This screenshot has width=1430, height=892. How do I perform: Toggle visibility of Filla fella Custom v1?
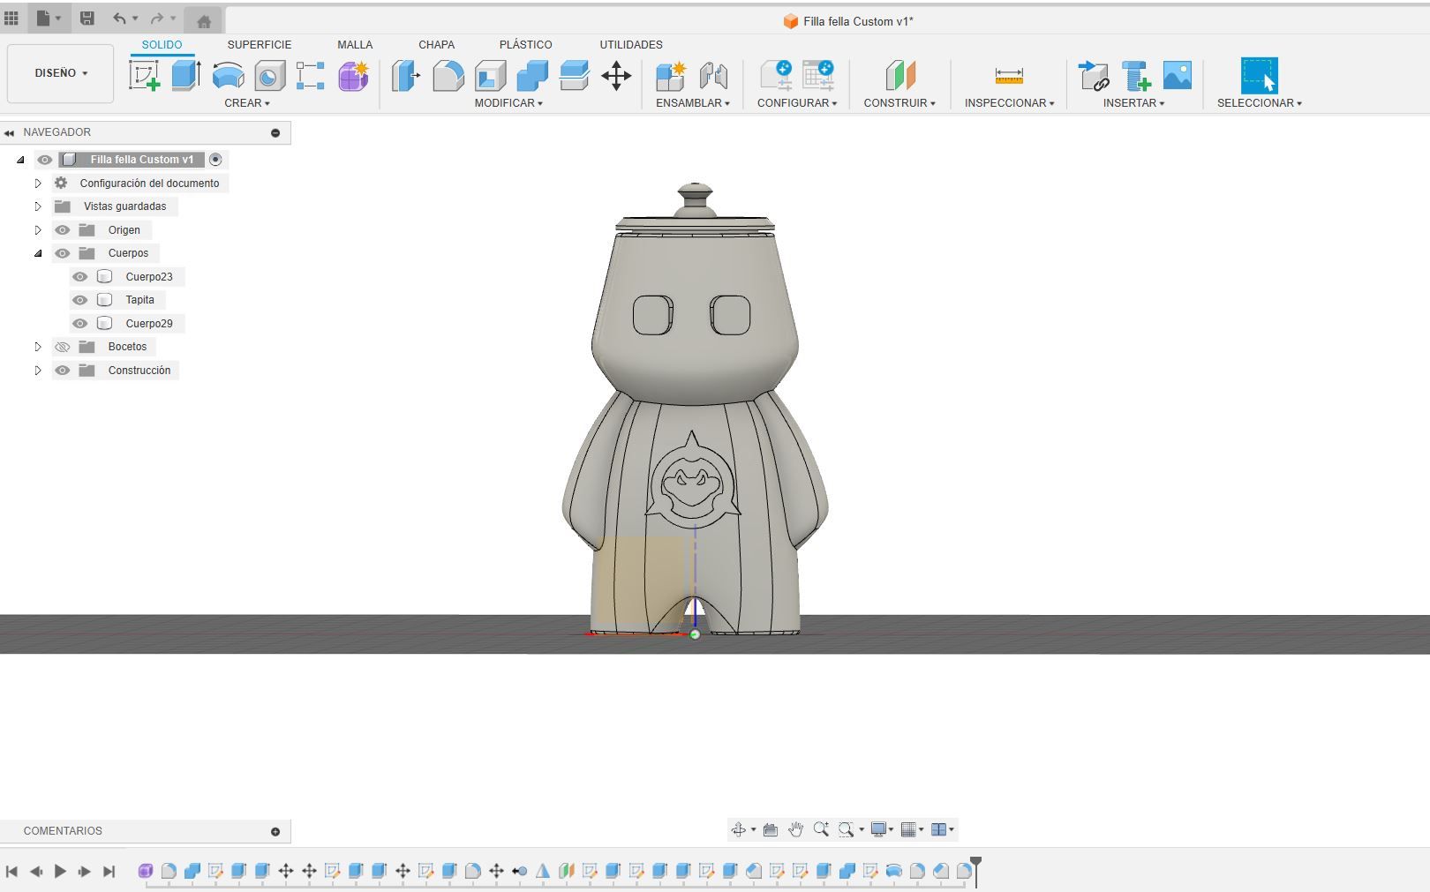coord(45,160)
